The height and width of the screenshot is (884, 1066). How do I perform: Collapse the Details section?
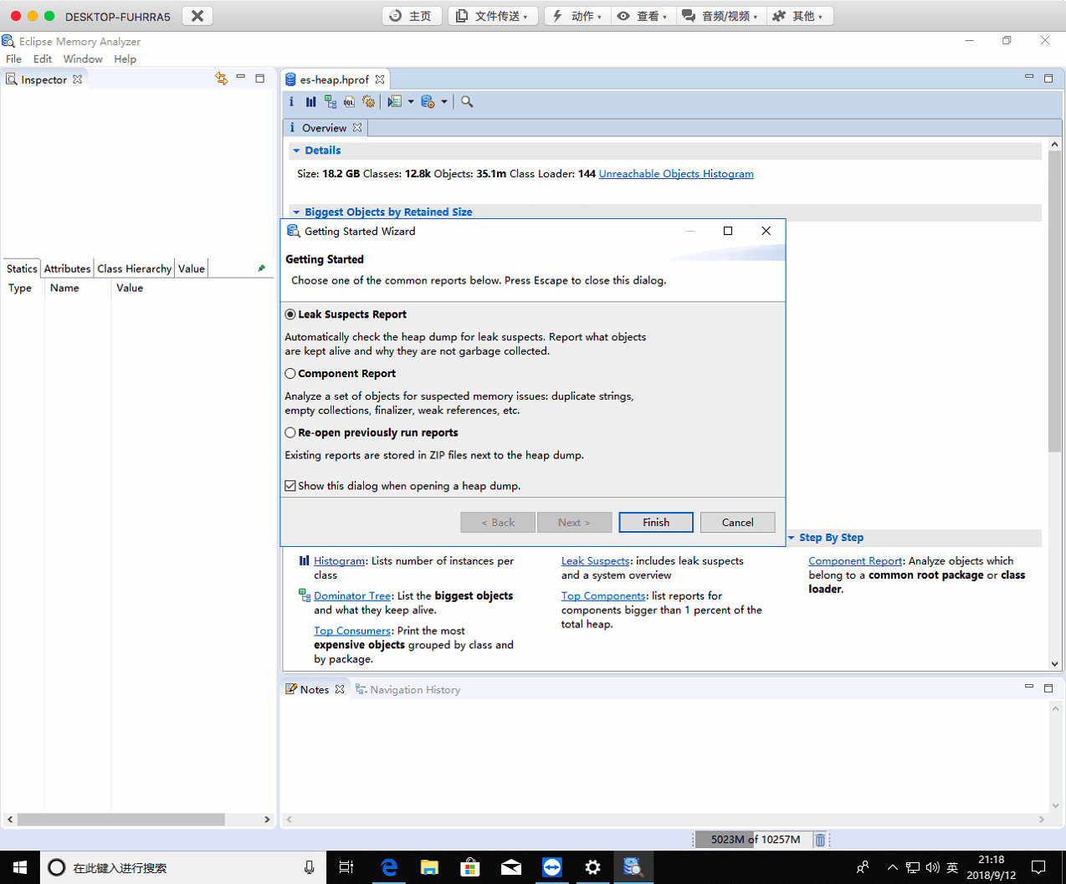click(x=296, y=151)
